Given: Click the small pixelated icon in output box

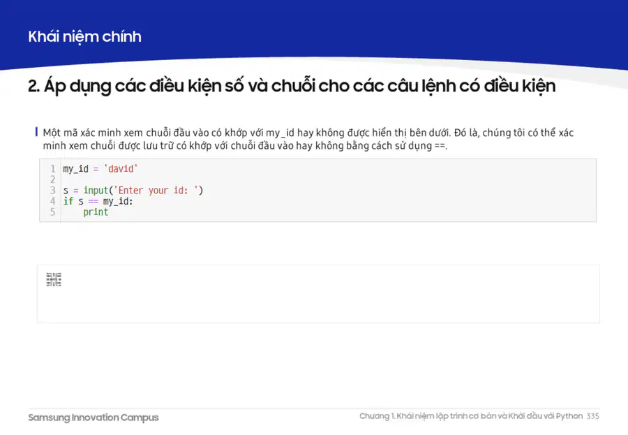Looking at the screenshot, I should 54,279.
